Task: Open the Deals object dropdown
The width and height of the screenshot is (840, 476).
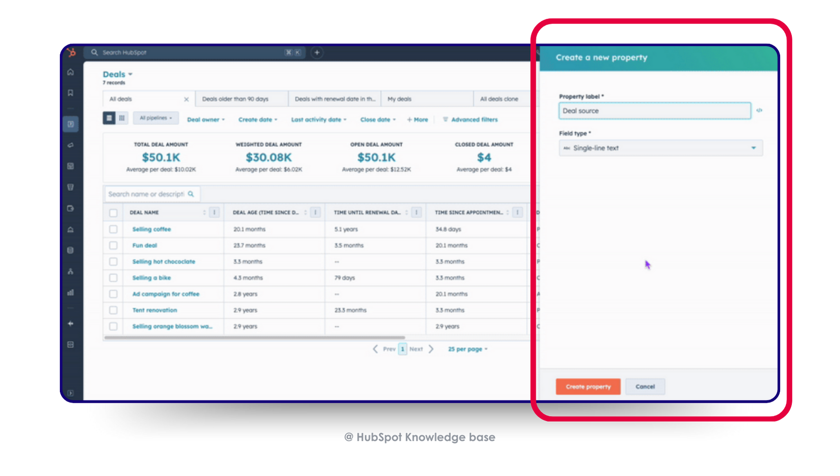Action: 117,75
